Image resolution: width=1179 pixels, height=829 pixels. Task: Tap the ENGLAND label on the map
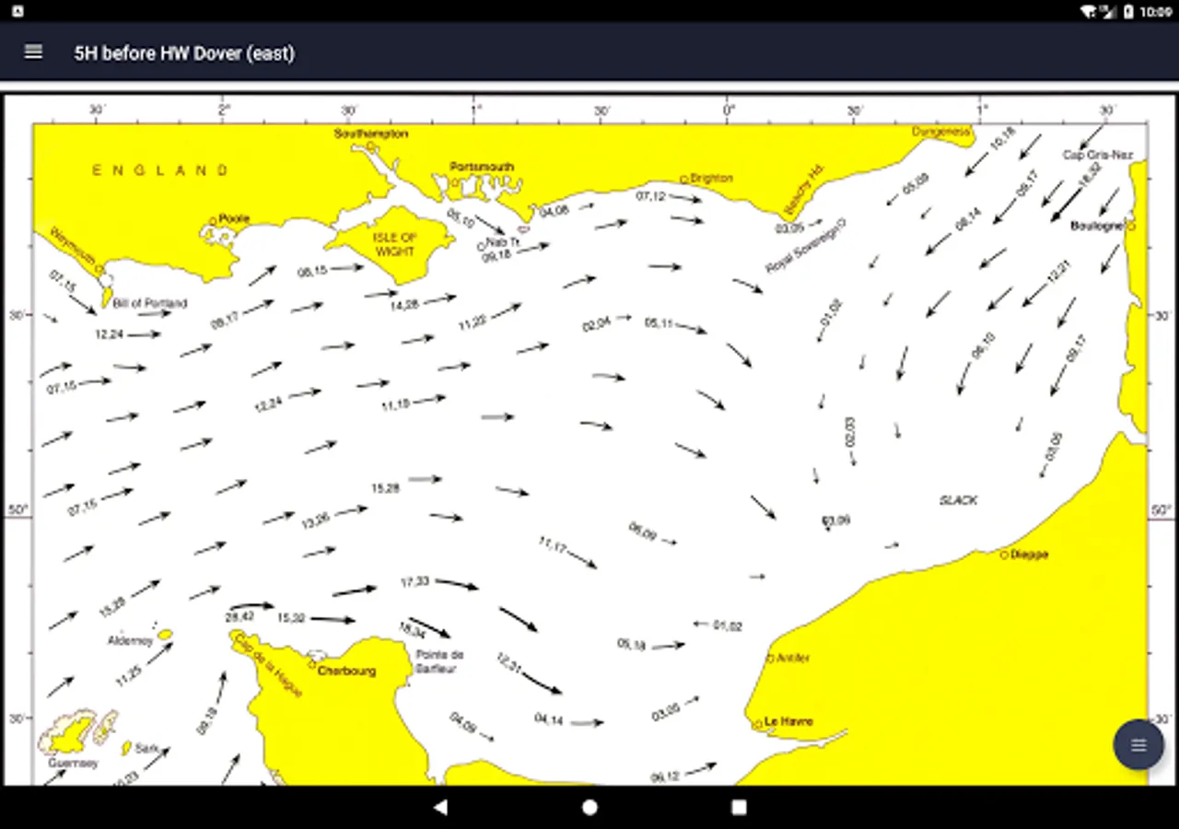(x=160, y=169)
